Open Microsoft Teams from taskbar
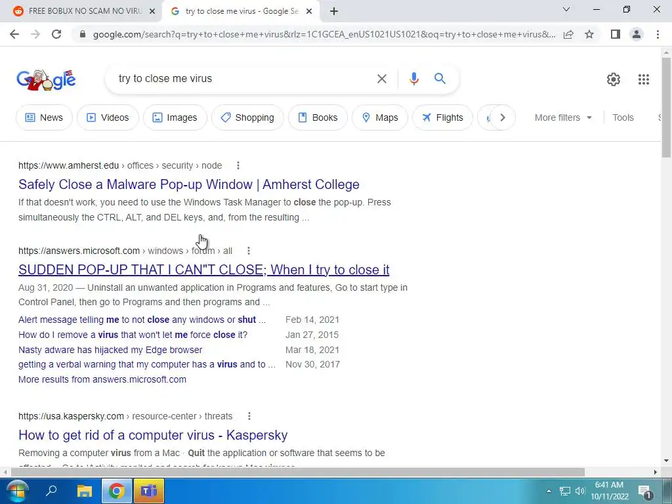Image resolution: width=672 pixels, height=504 pixels. [x=149, y=491]
